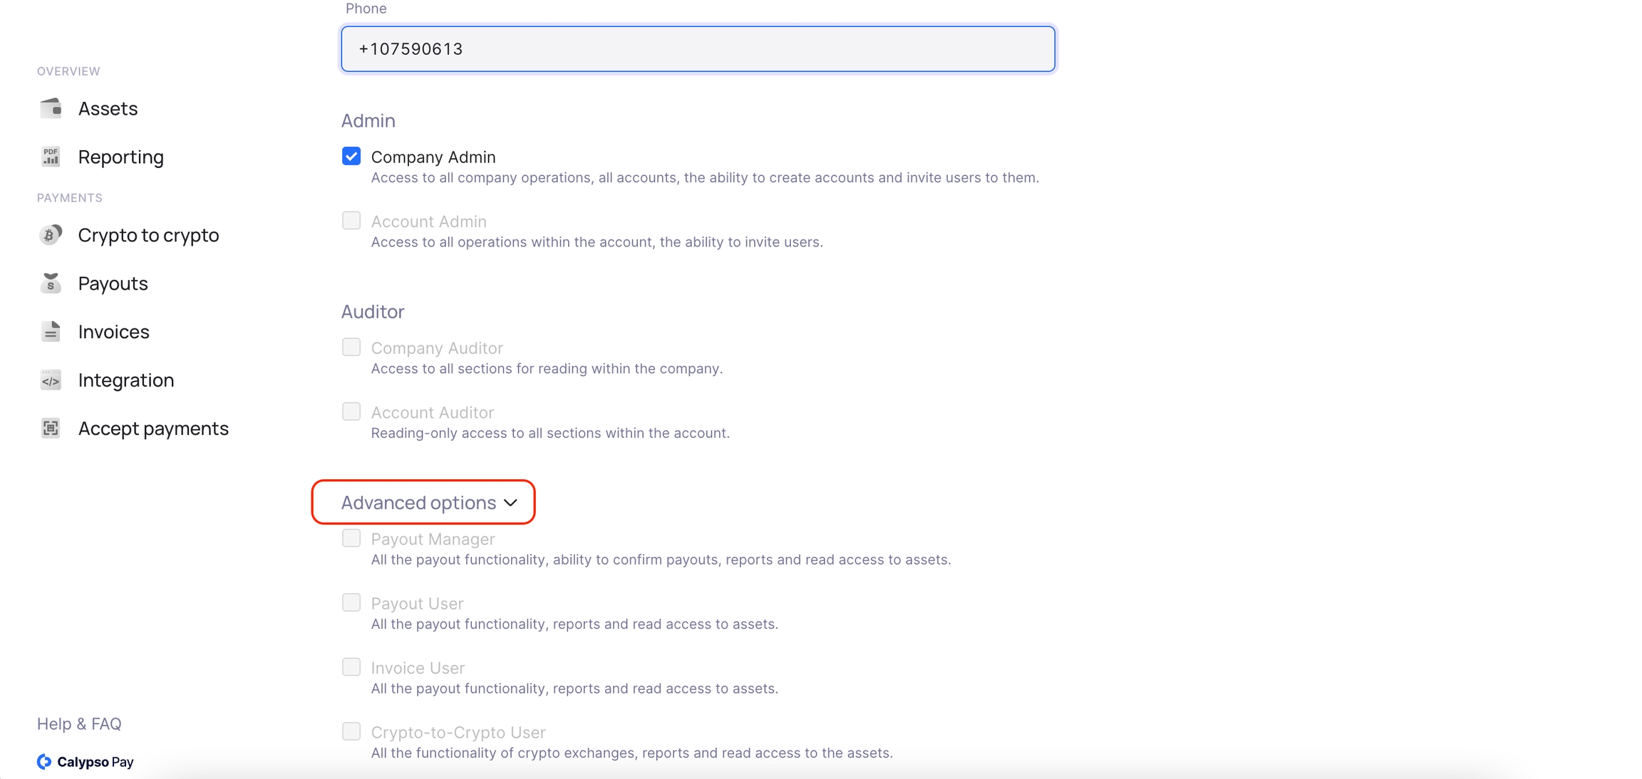Open the Help & FAQ link
Image resolution: width=1642 pixels, height=779 pixels.
tap(79, 723)
